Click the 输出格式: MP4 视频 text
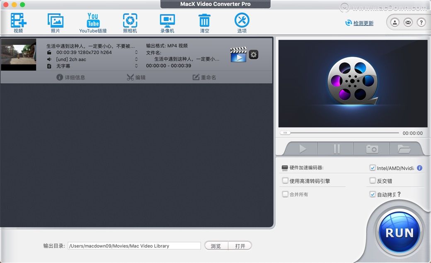 click(x=167, y=46)
